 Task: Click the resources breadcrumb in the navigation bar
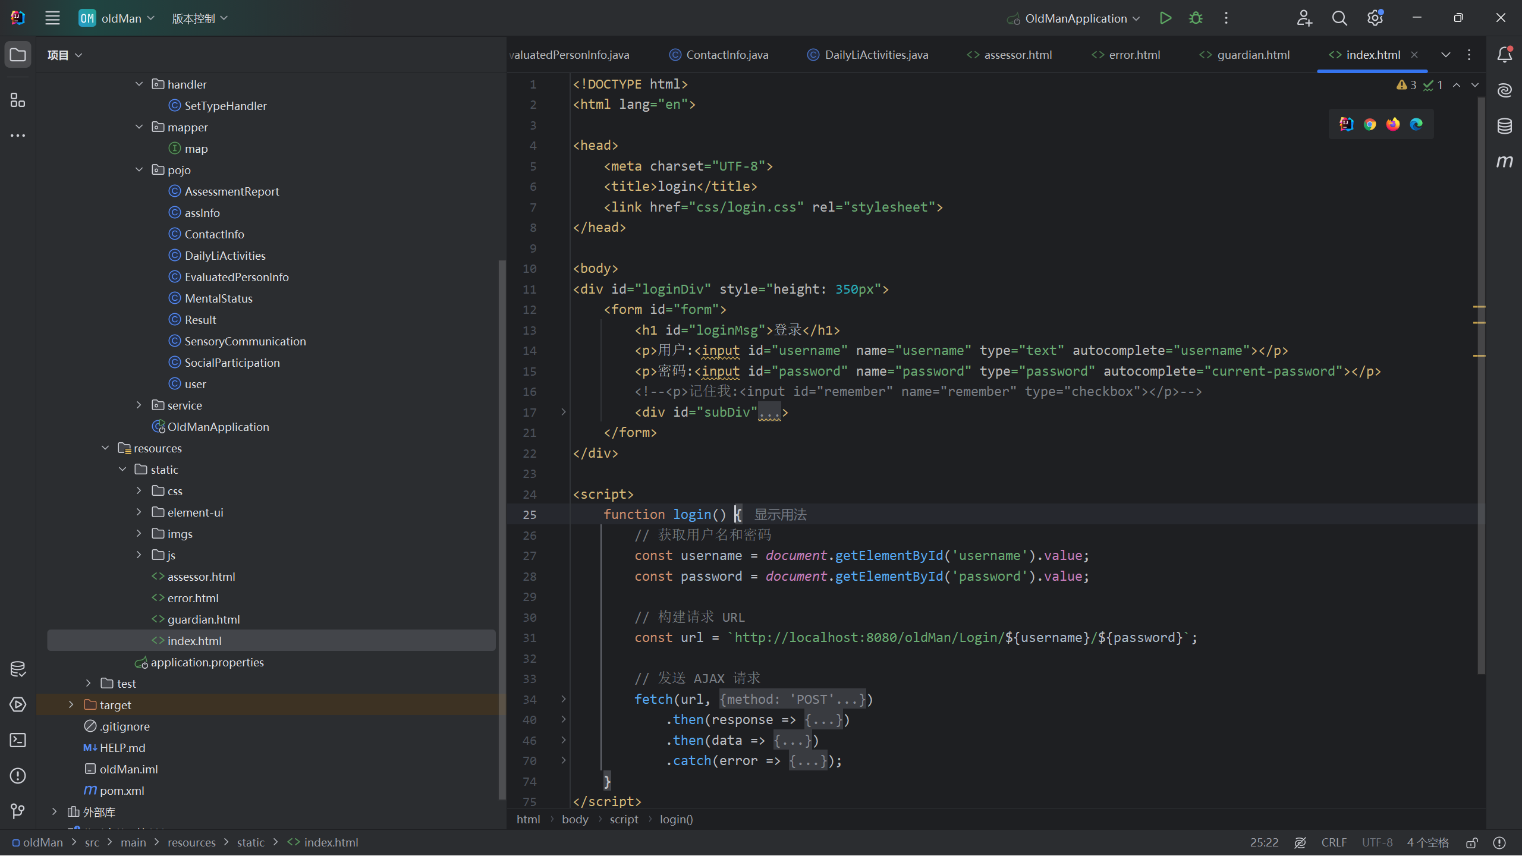pos(191,843)
